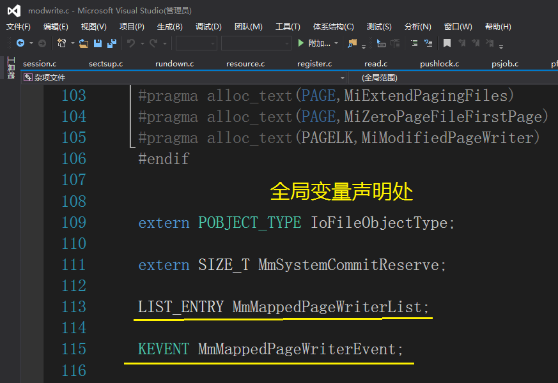Click the #endif directive on line 106

tap(164, 158)
